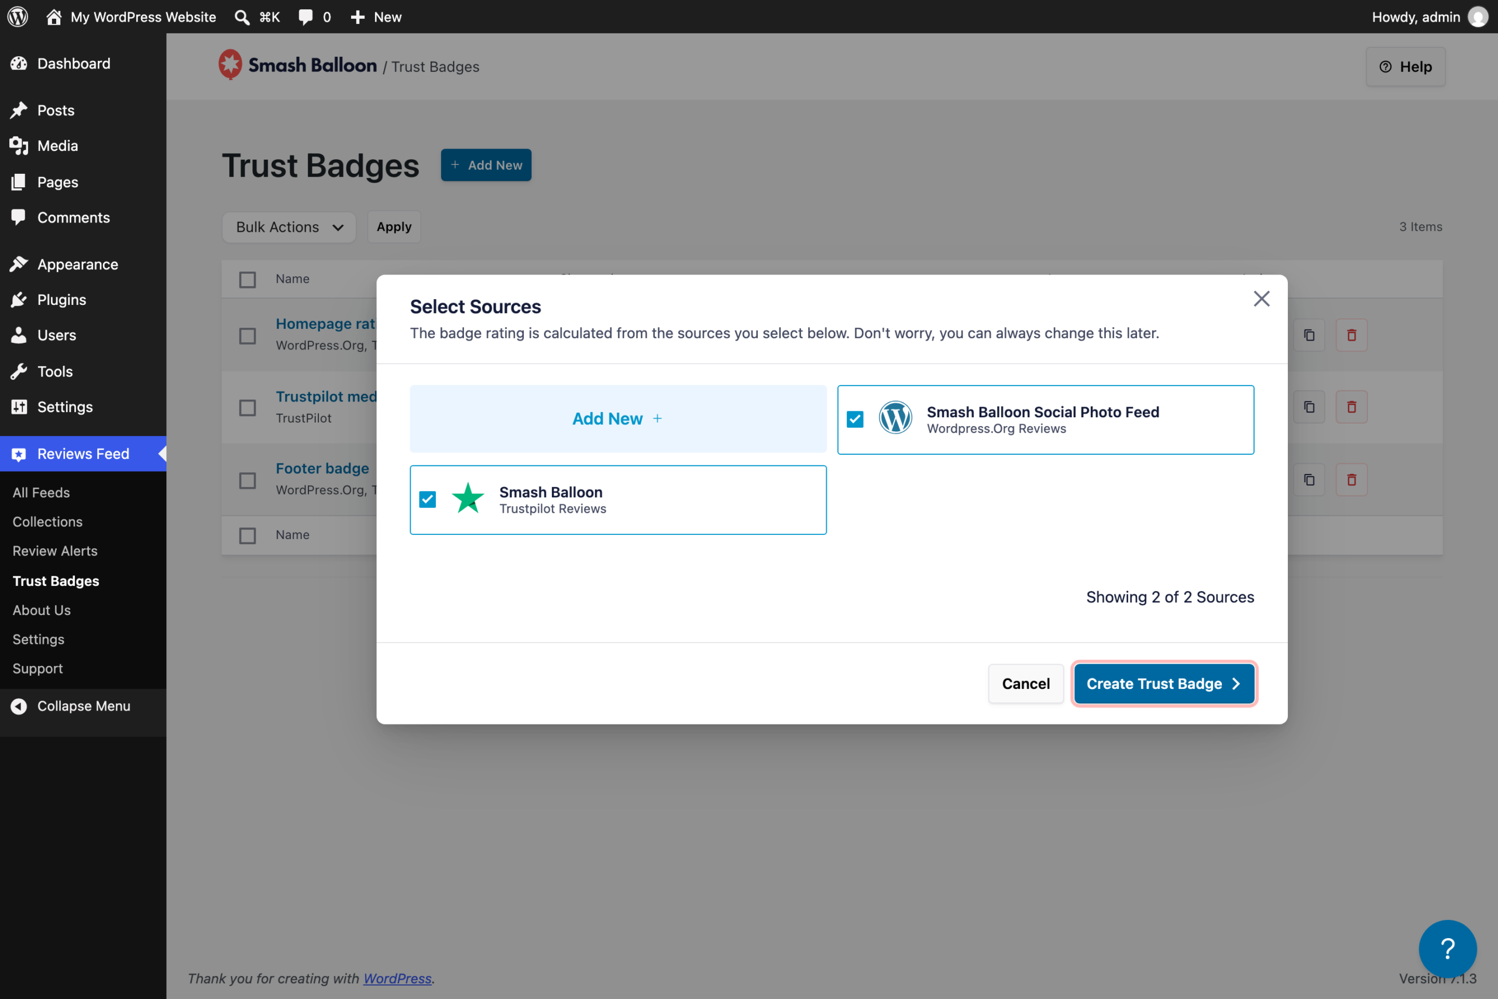Click the Plugins plug icon
Screen dimensions: 1498x999
tap(19, 300)
